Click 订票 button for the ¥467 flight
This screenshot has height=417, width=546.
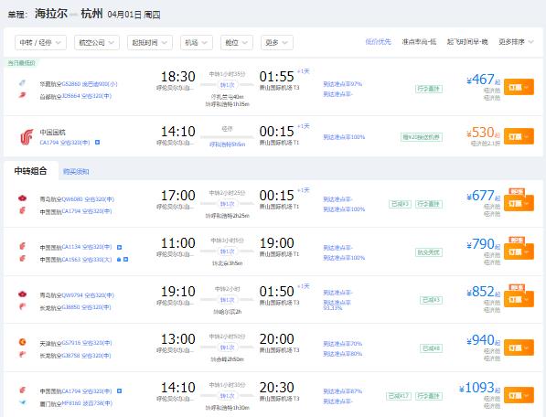point(519,87)
